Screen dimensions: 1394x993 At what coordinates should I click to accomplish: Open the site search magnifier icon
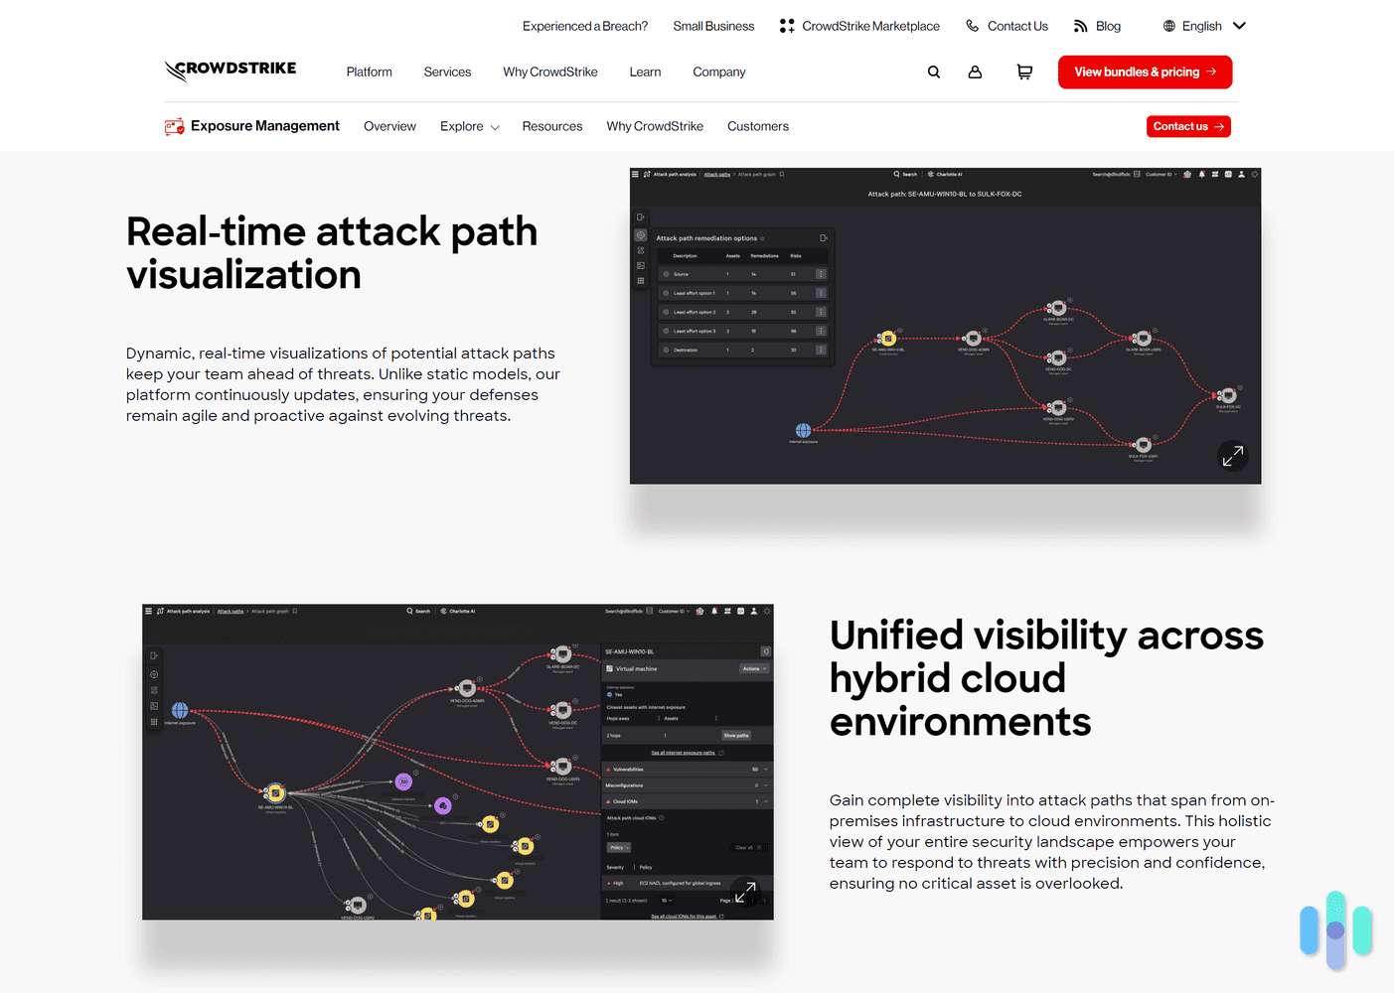coord(934,71)
